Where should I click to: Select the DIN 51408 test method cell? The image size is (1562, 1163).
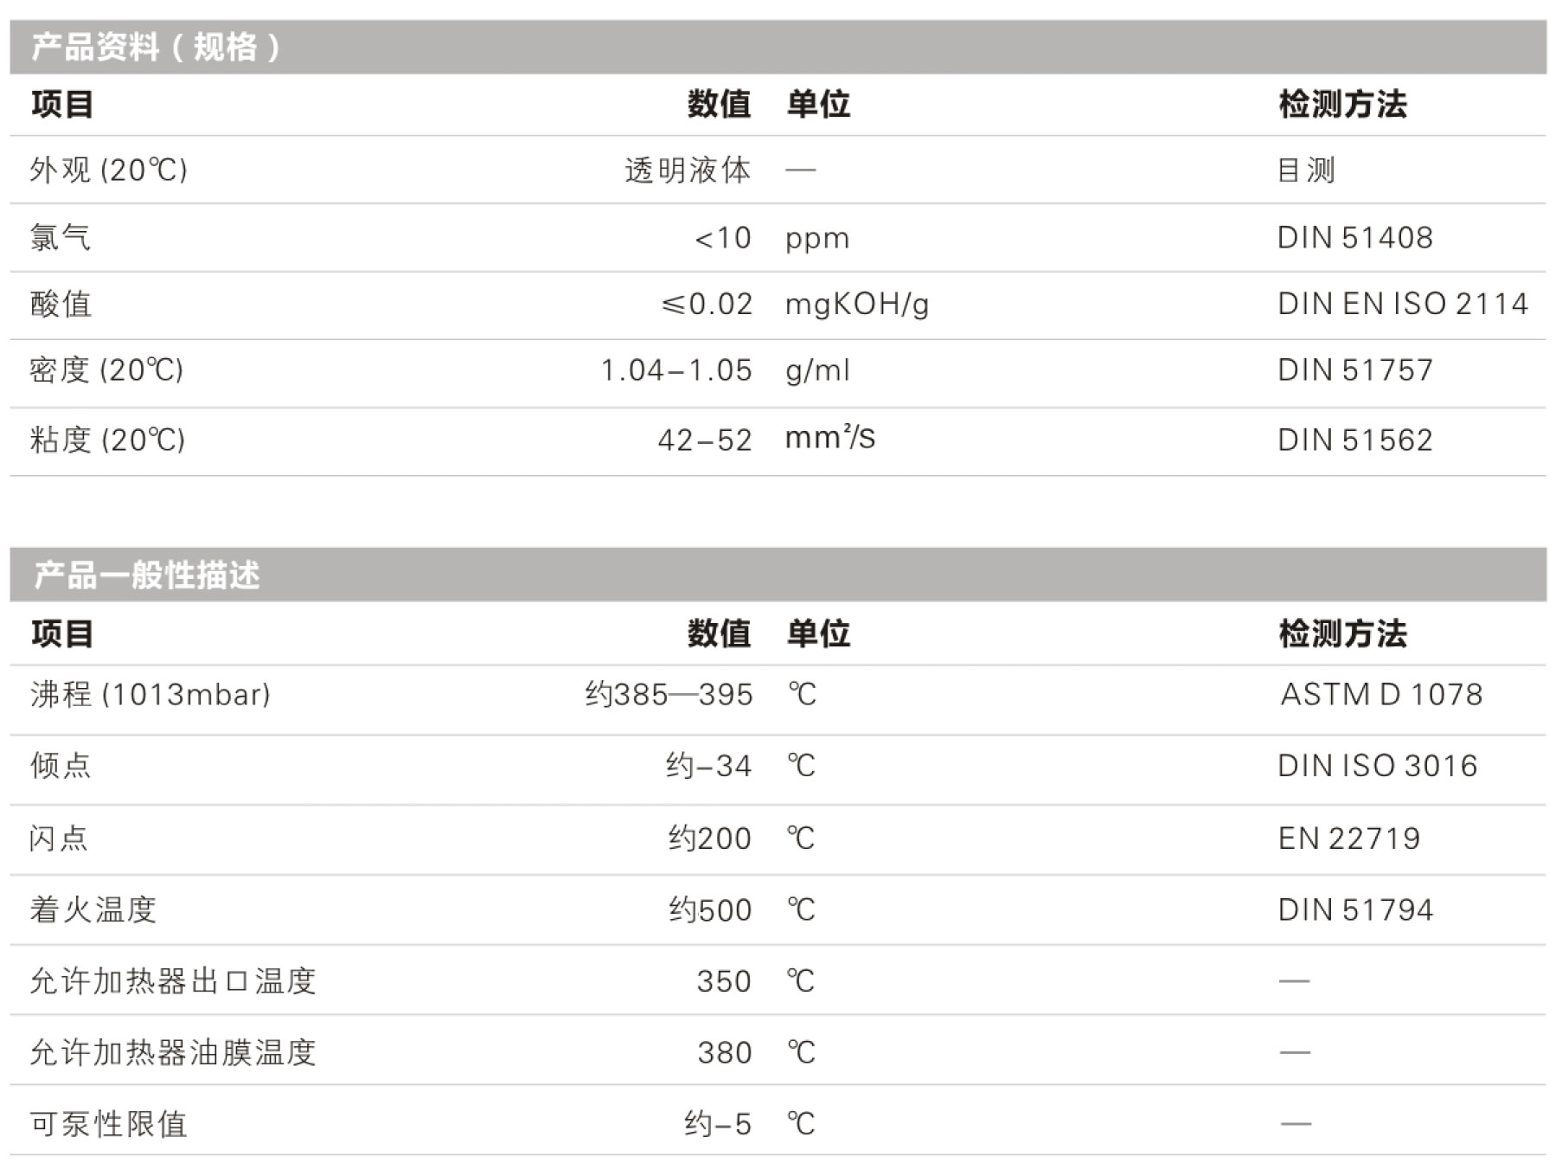1354,238
